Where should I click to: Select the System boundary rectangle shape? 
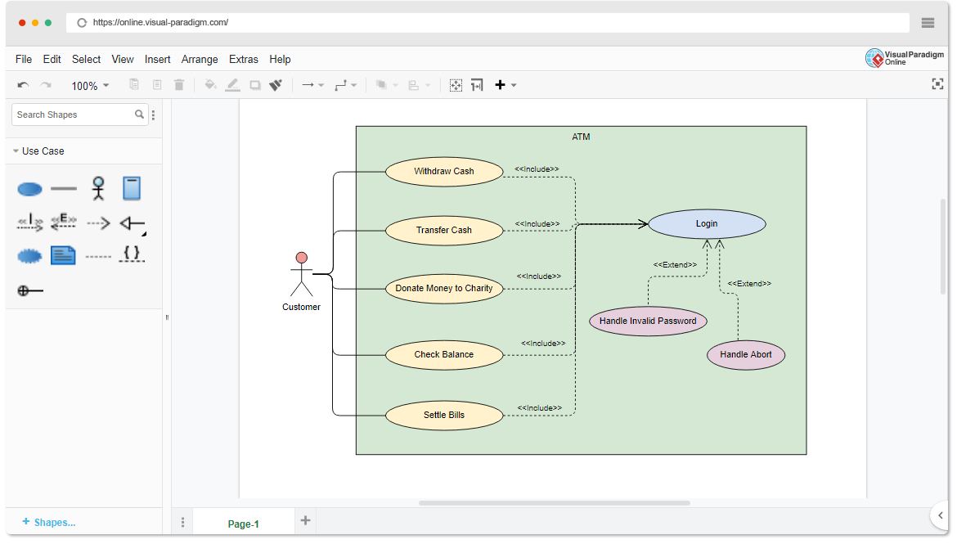(x=132, y=188)
